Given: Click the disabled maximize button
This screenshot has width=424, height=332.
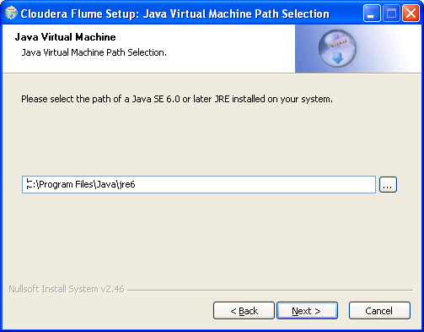Looking at the screenshot, I should click(391, 13).
